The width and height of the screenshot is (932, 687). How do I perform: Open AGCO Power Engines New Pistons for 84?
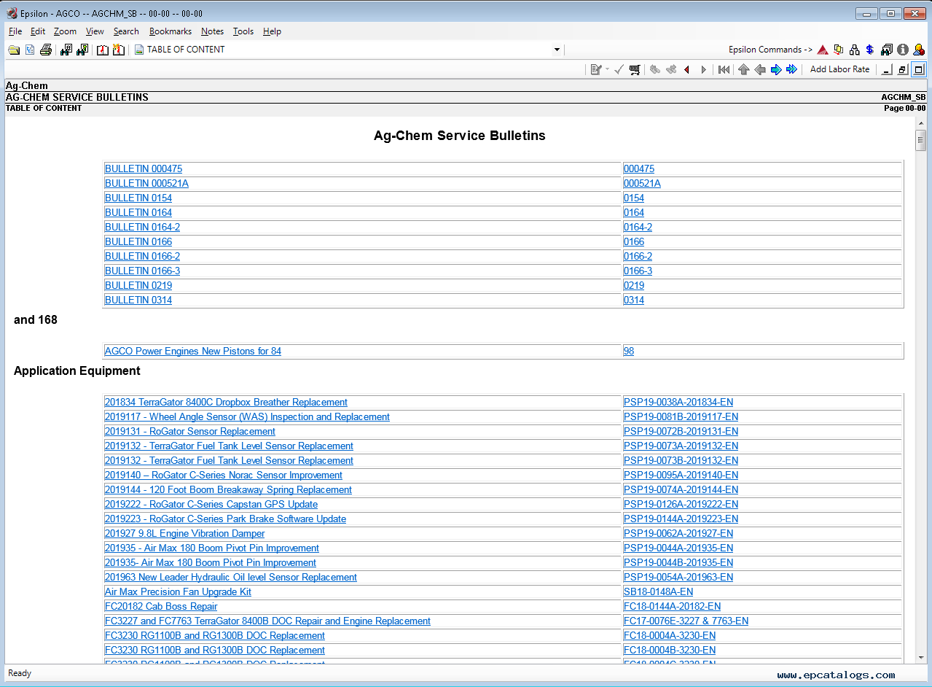(193, 351)
